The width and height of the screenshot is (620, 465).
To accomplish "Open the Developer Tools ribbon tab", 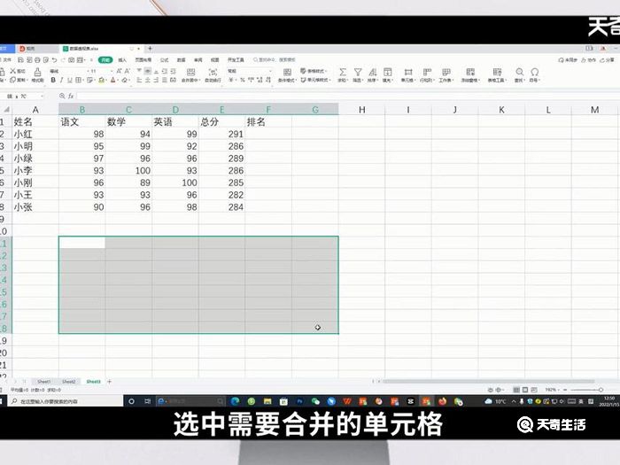I will click(x=236, y=60).
